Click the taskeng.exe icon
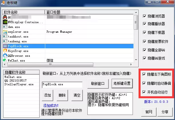Screen dimensions: 175x120 [x=5, y=41]
